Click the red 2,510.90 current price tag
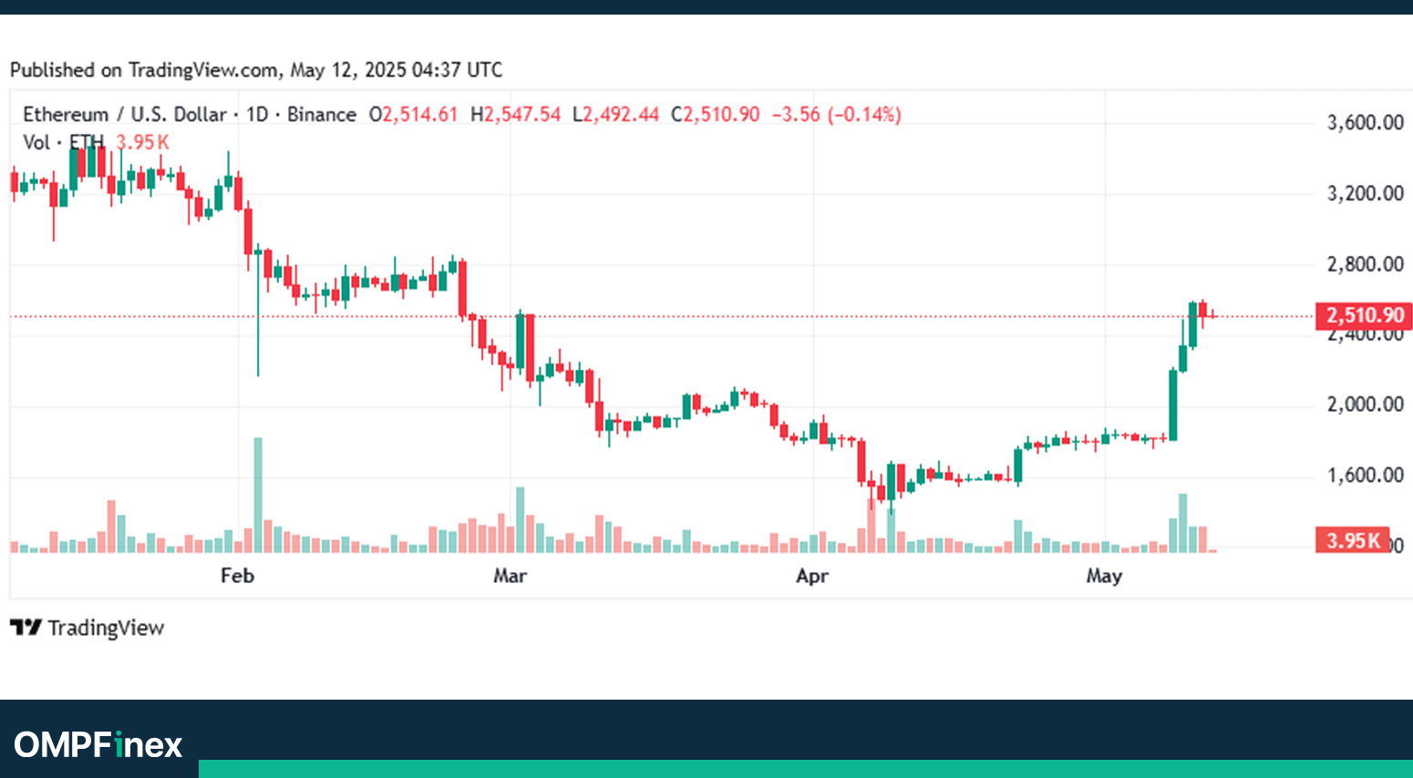1413x778 pixels. [1364, 316]
